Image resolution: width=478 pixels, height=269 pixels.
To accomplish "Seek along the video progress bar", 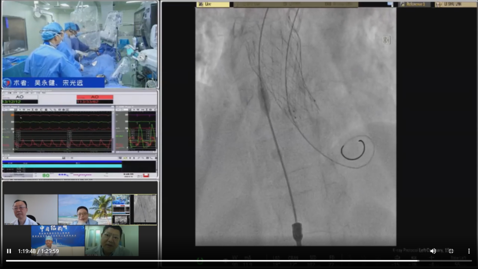I will [x=239, y=261].
